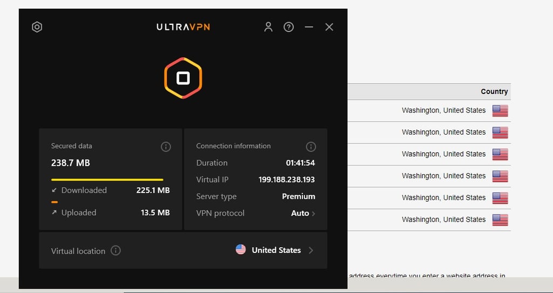Open UltraVPN settings hexagon gear icon
This screenshot has height=293, width=553.
(37, 27)
